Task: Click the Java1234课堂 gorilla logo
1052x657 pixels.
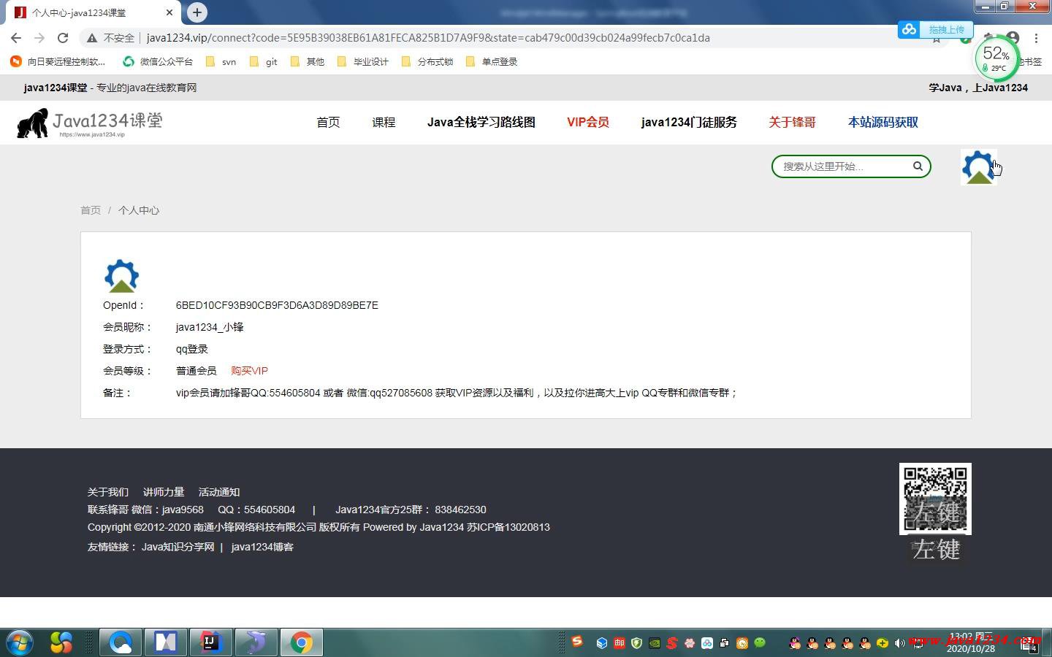Action: [89, 123]
